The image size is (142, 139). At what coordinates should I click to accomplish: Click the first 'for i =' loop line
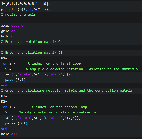pyautogui.click(x=8, y=64)
